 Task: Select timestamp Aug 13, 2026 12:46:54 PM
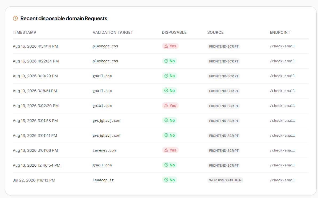pyautogui.click(x=36, y=165)
